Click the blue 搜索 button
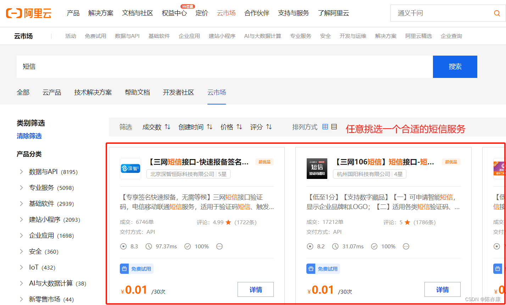This screenshot has width=506, height=305. (455, 67)
